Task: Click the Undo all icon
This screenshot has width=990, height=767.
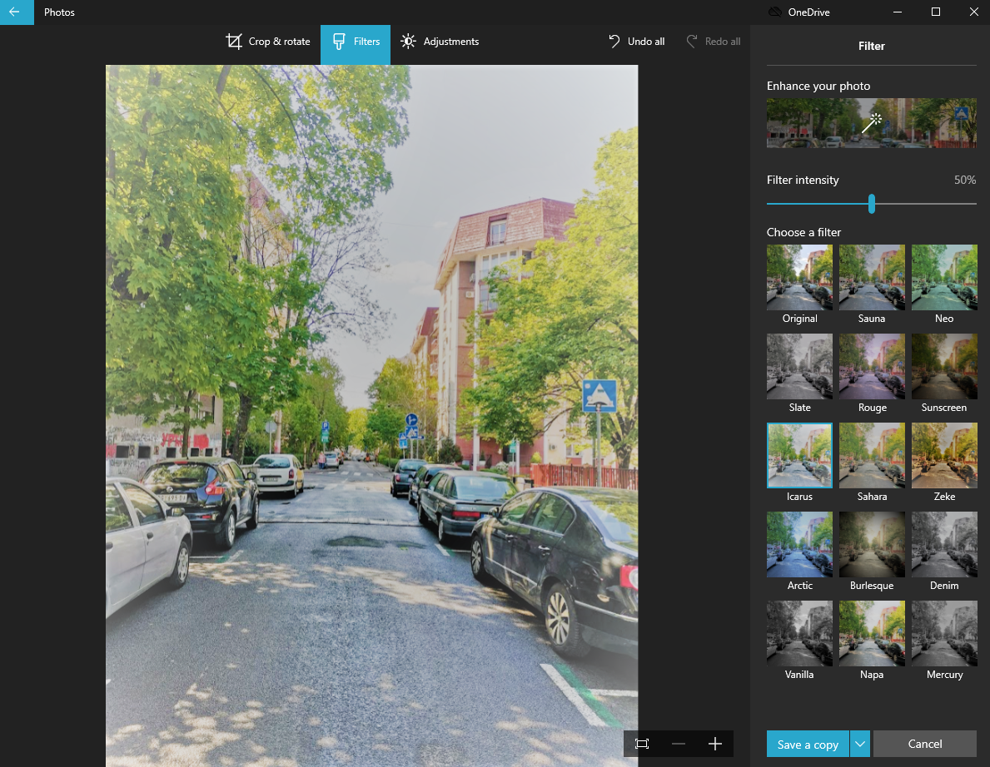Action: tap(614, 42)
